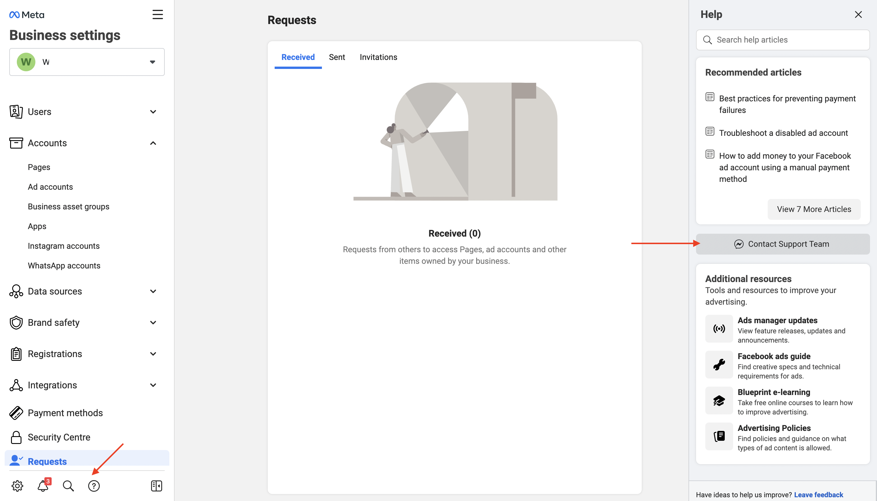Click the Users menu label
The width and height of the screenshot is (877, 501).
coord(40,112)
